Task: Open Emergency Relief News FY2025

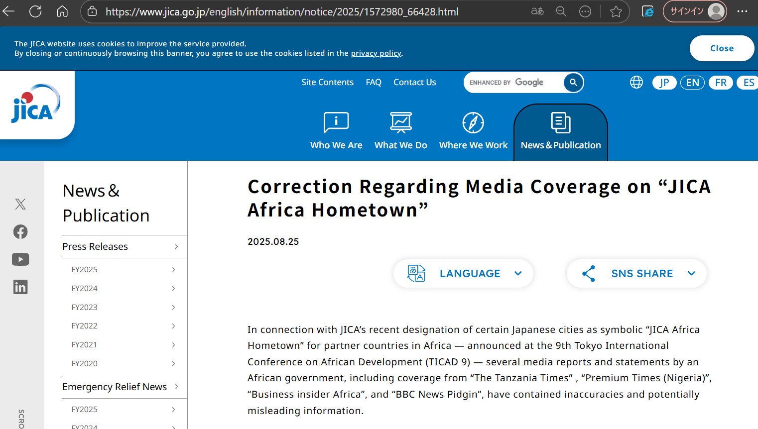Action: point(125,410)
